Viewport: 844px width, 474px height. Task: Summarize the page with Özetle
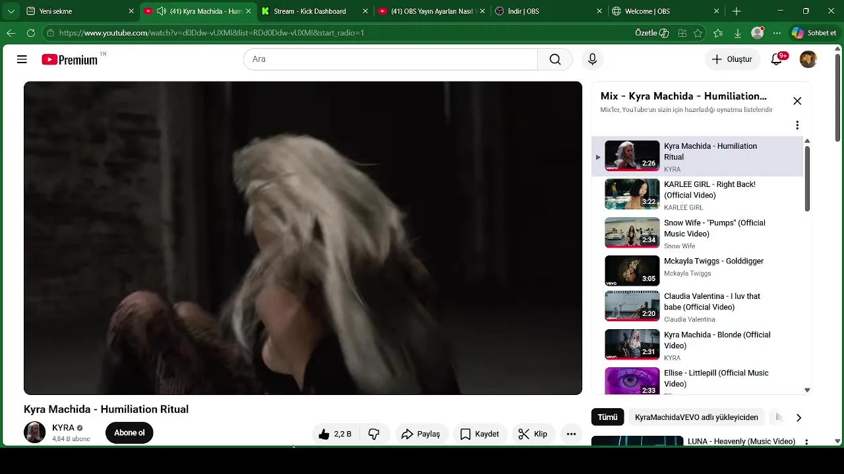point(653,33)
